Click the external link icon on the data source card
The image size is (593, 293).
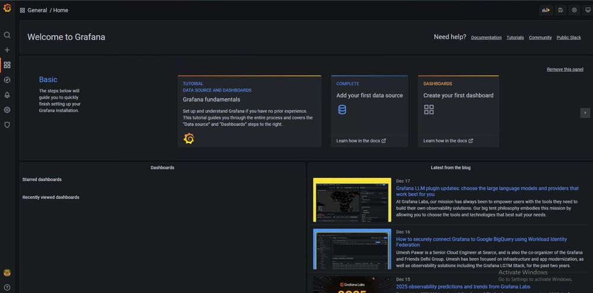pos(384,141)
